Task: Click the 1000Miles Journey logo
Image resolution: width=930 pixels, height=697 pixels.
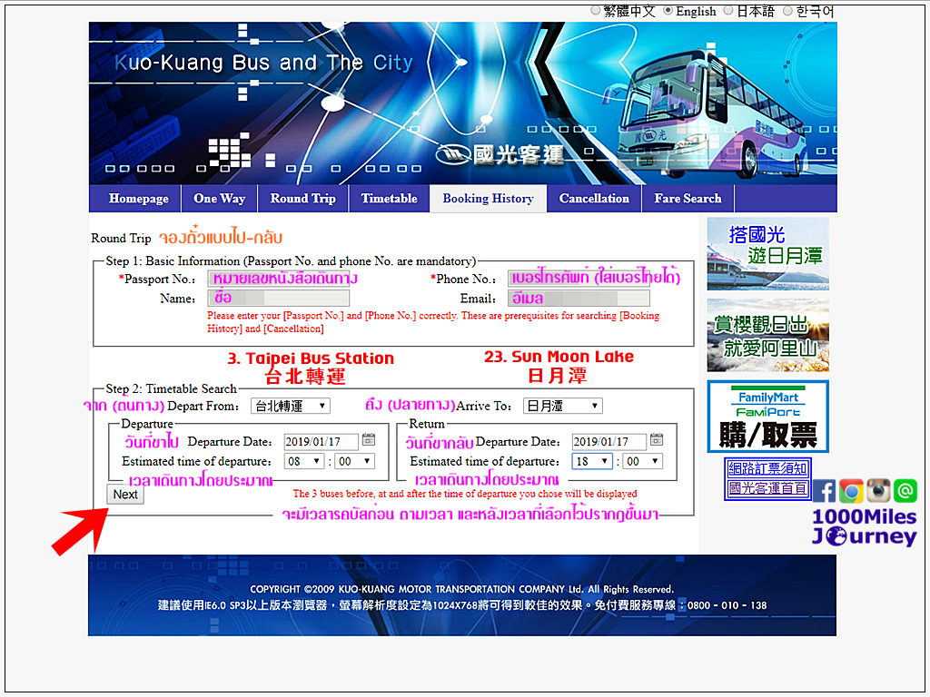Action: click(865, 526)
